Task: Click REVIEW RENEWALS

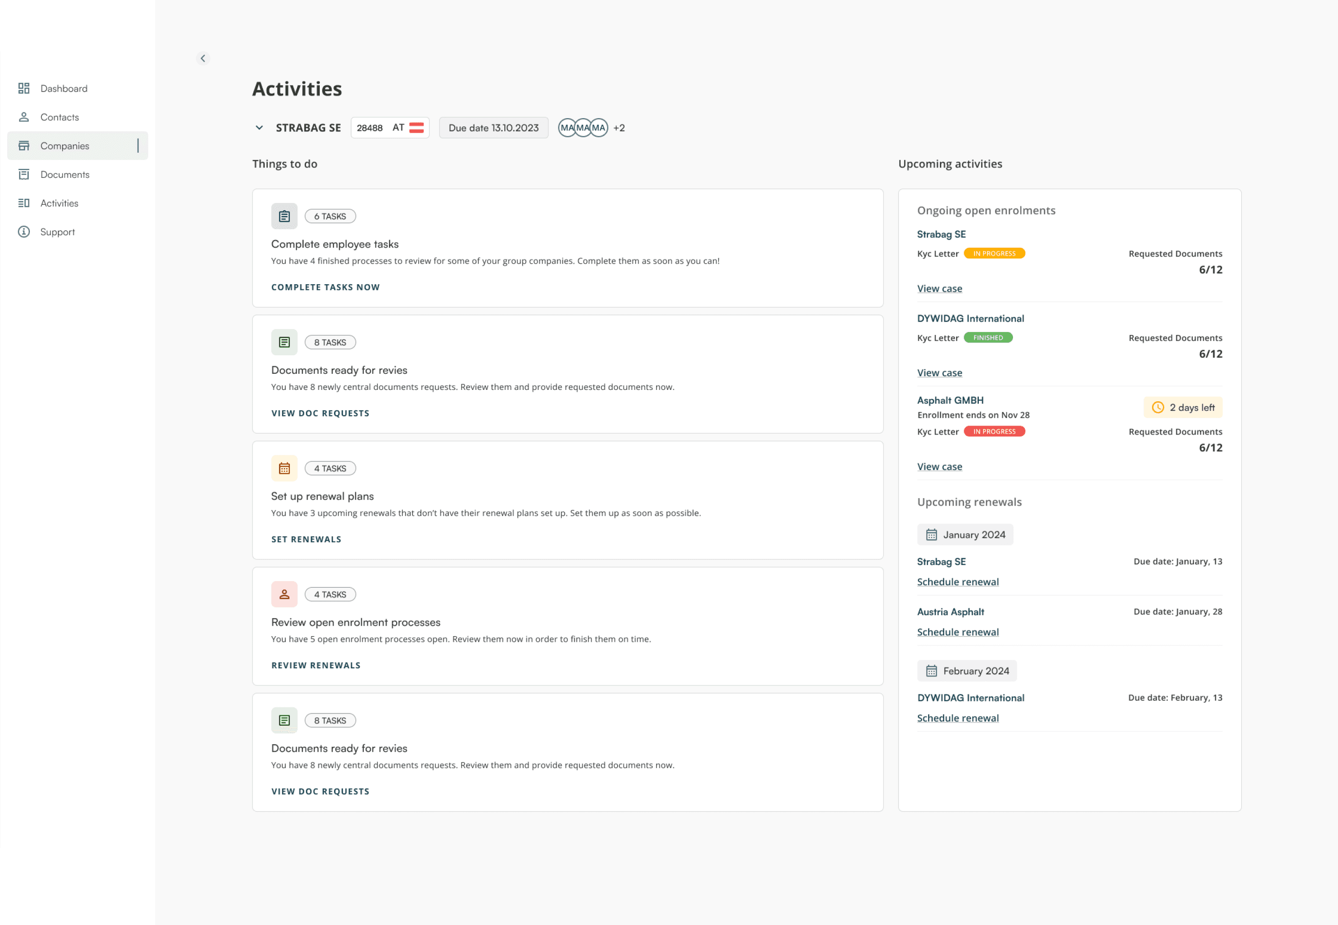Action: tap(316, 666)
